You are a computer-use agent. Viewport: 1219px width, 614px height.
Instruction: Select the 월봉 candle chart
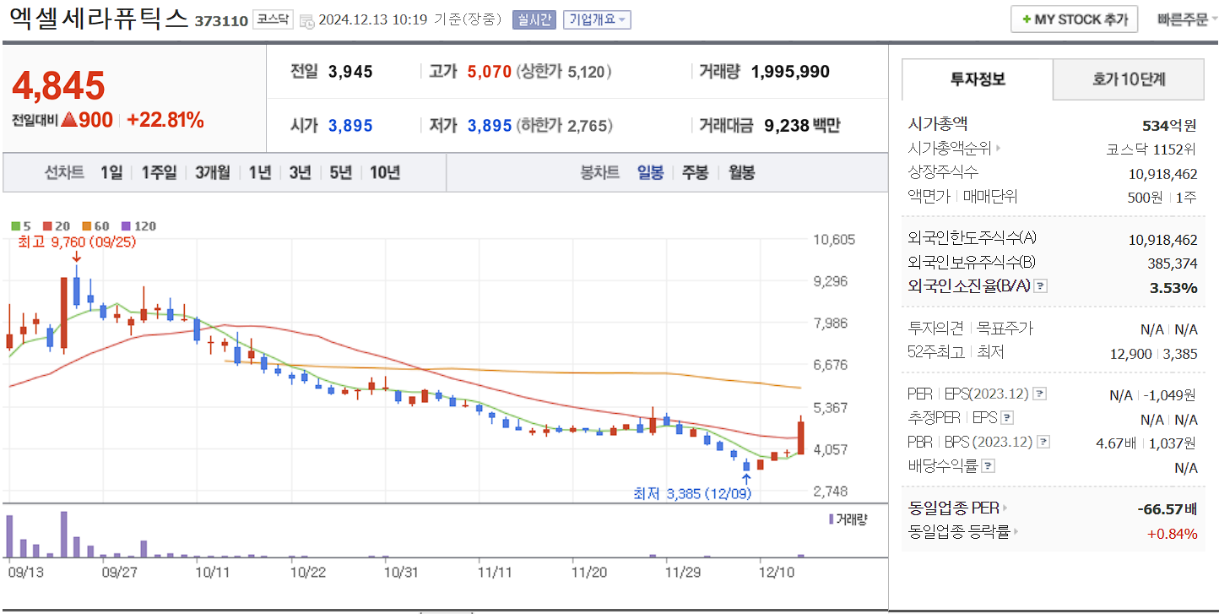tap(741, 173)
